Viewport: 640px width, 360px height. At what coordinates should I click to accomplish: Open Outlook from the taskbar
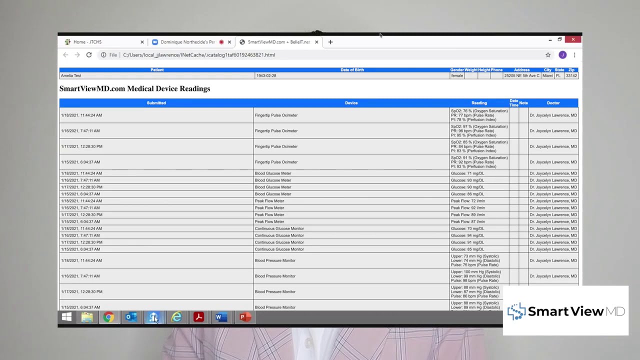(131, 317)
